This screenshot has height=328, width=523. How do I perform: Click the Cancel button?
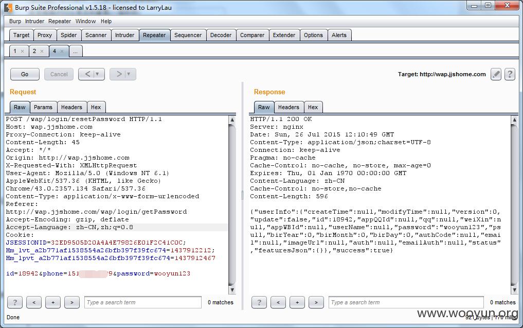point(59,74)
